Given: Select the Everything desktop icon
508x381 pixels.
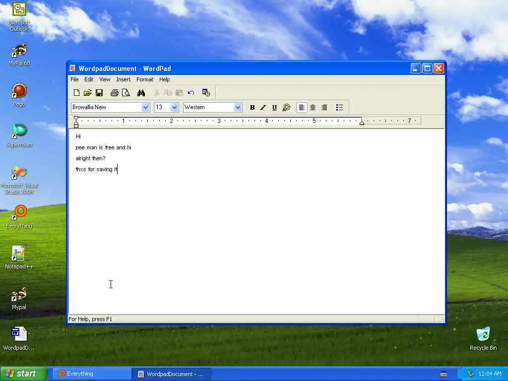Looking at the screenshot, I should (19, 216).
